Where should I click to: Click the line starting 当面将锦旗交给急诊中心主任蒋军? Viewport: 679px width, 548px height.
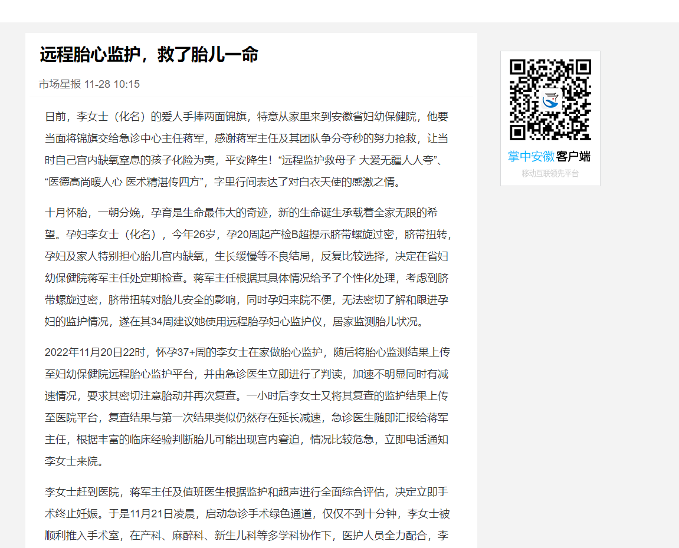click(x=247, y=138)
